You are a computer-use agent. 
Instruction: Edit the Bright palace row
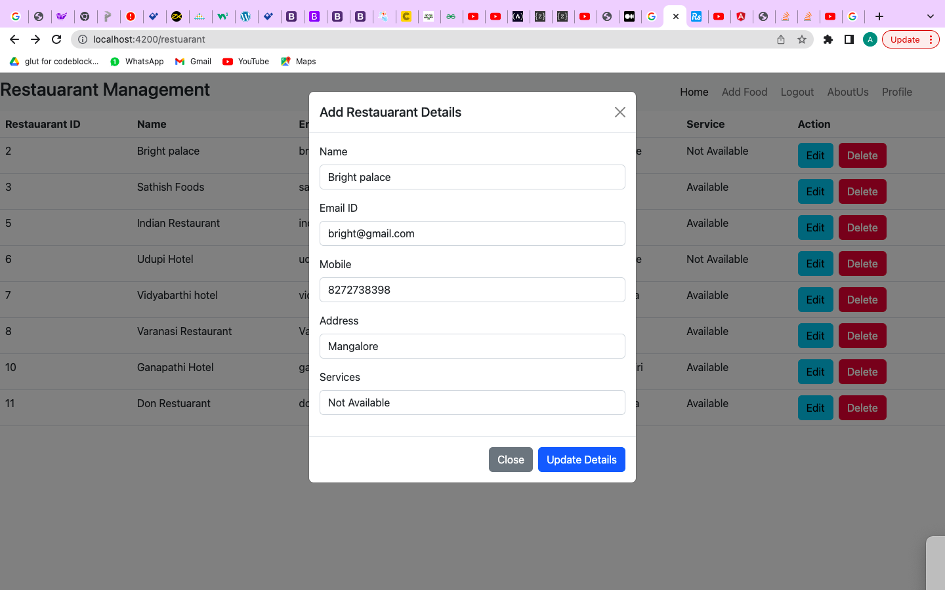click(816, 155)
